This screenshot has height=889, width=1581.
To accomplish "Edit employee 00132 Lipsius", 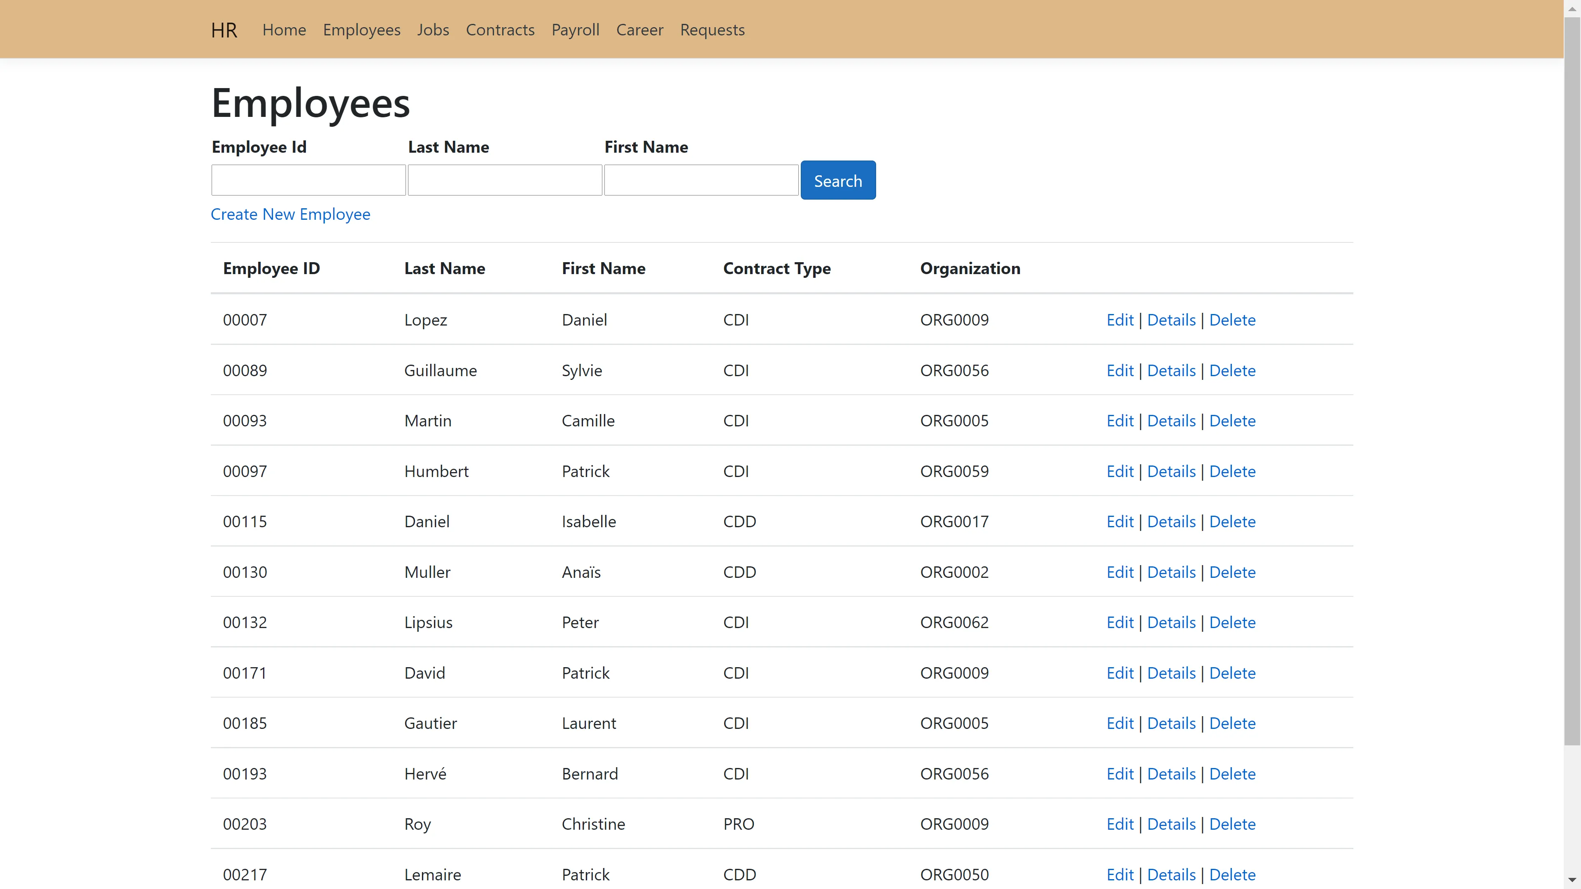I will [1119, 623].
